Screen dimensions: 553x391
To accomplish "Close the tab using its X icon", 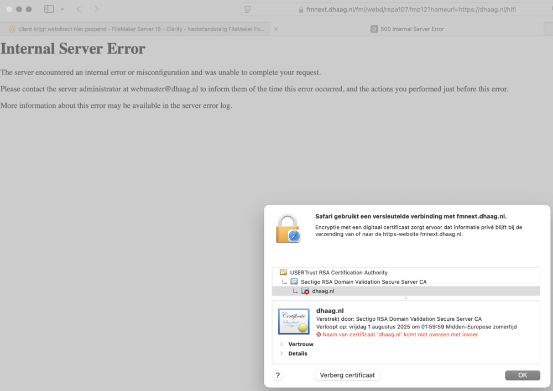I will 276,29.
